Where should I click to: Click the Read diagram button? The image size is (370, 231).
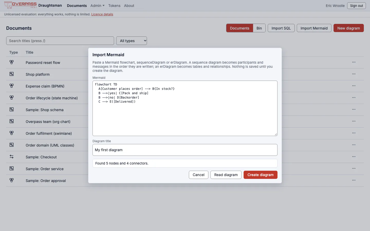point(226,175)
